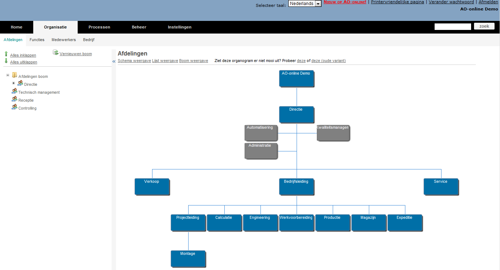The image size is (500, 270).
Task: Collapse the left panel with double-chevron
Action: 114,62
